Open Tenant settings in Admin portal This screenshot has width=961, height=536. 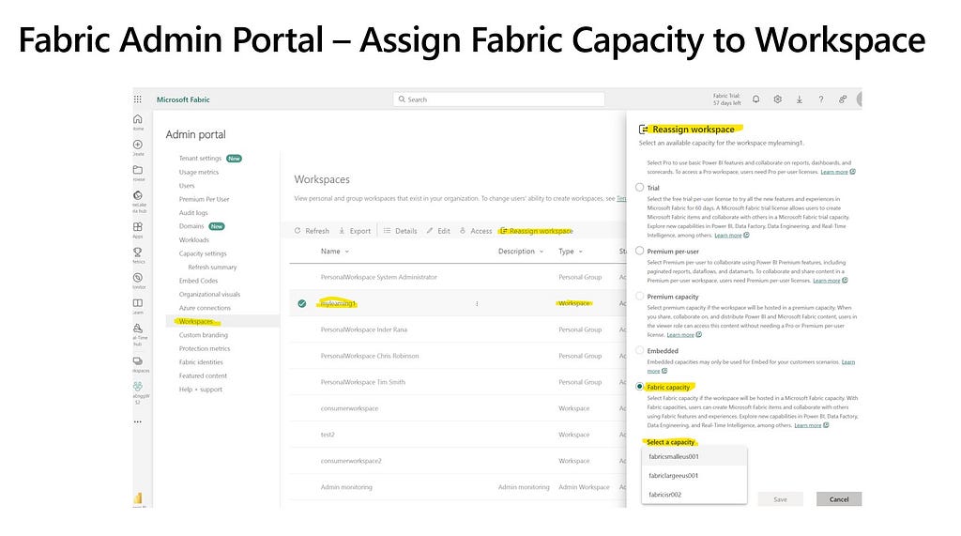click(x=200, y=159)
